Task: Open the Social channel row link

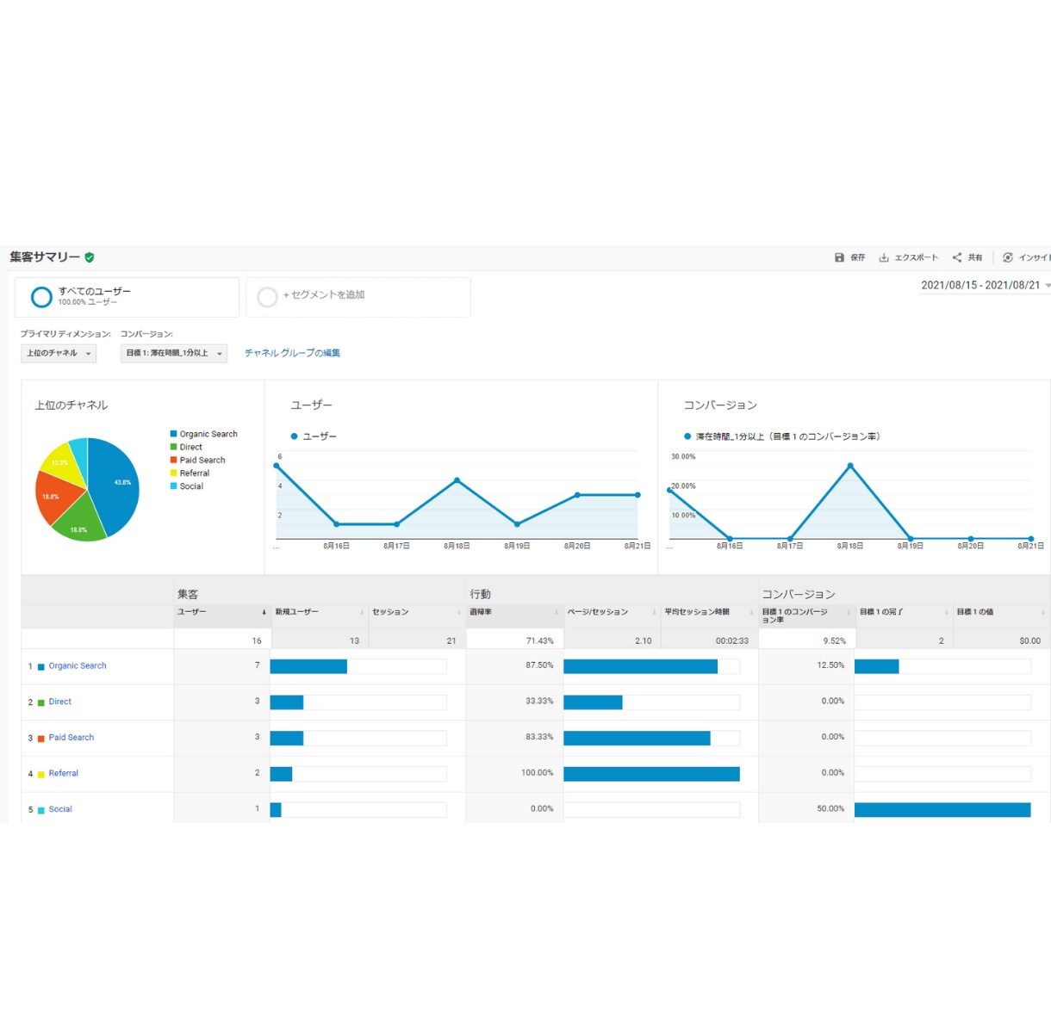Action: [60, 809]
